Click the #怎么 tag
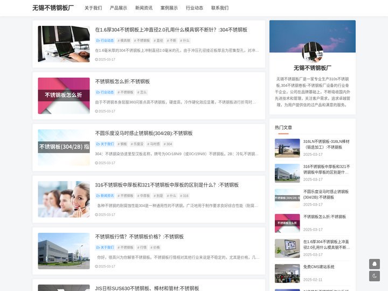388x291 pixels. click(142, 92)
